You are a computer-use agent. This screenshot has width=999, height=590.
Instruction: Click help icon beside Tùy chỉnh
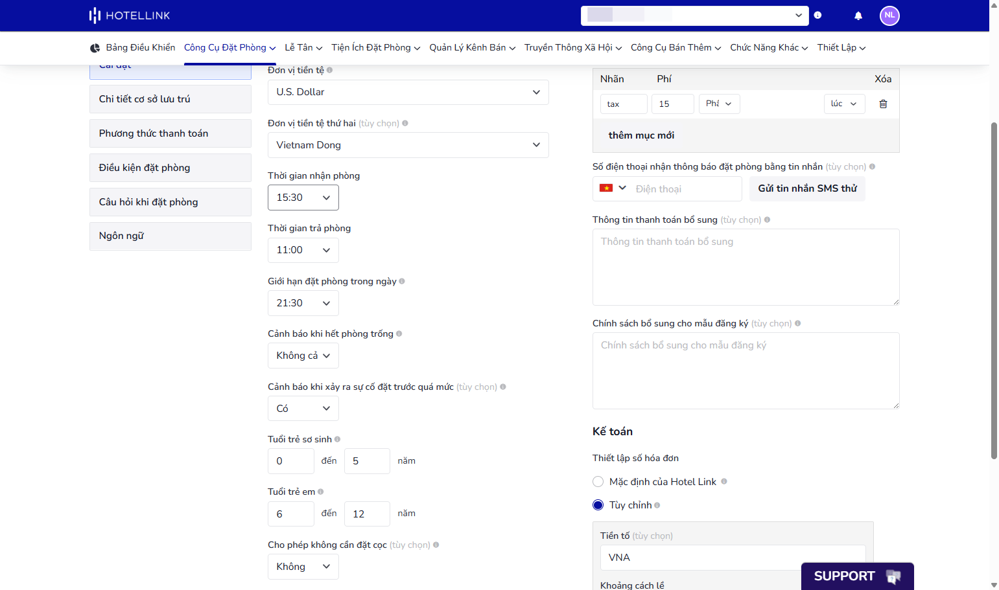point(657,505)
